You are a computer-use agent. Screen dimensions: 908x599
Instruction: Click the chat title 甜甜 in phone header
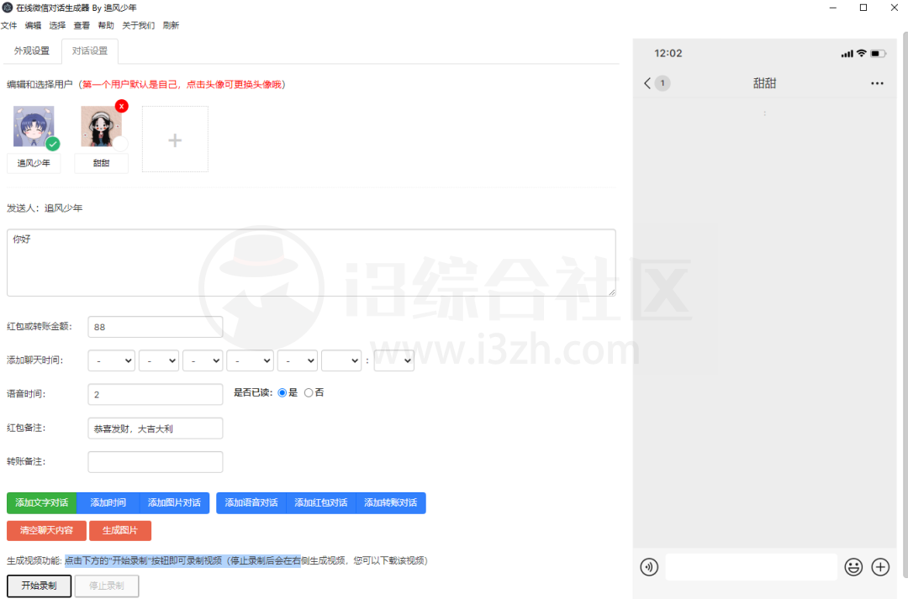pyautogui.click(x=764, y=83)
